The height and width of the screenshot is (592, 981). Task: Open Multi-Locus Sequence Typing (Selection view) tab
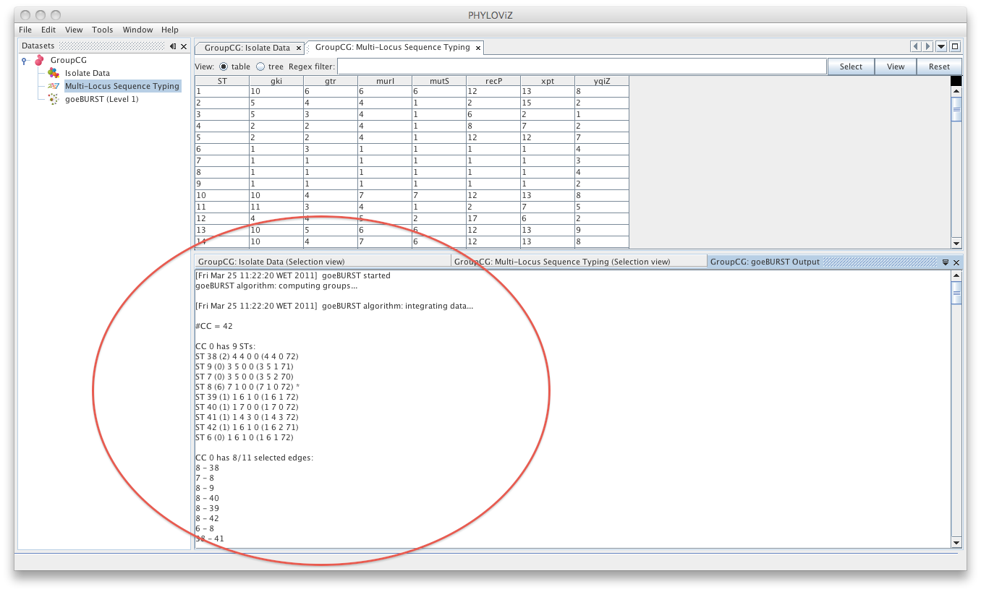tap(579, 262)
